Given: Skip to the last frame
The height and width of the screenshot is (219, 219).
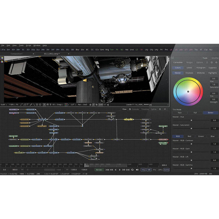Looking at the screenshot, I should 128,170.
